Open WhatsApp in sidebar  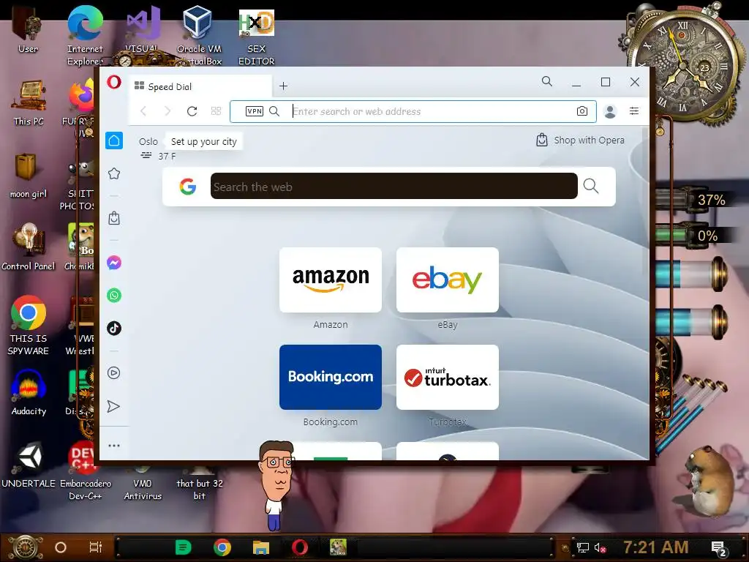pos(114,296)
